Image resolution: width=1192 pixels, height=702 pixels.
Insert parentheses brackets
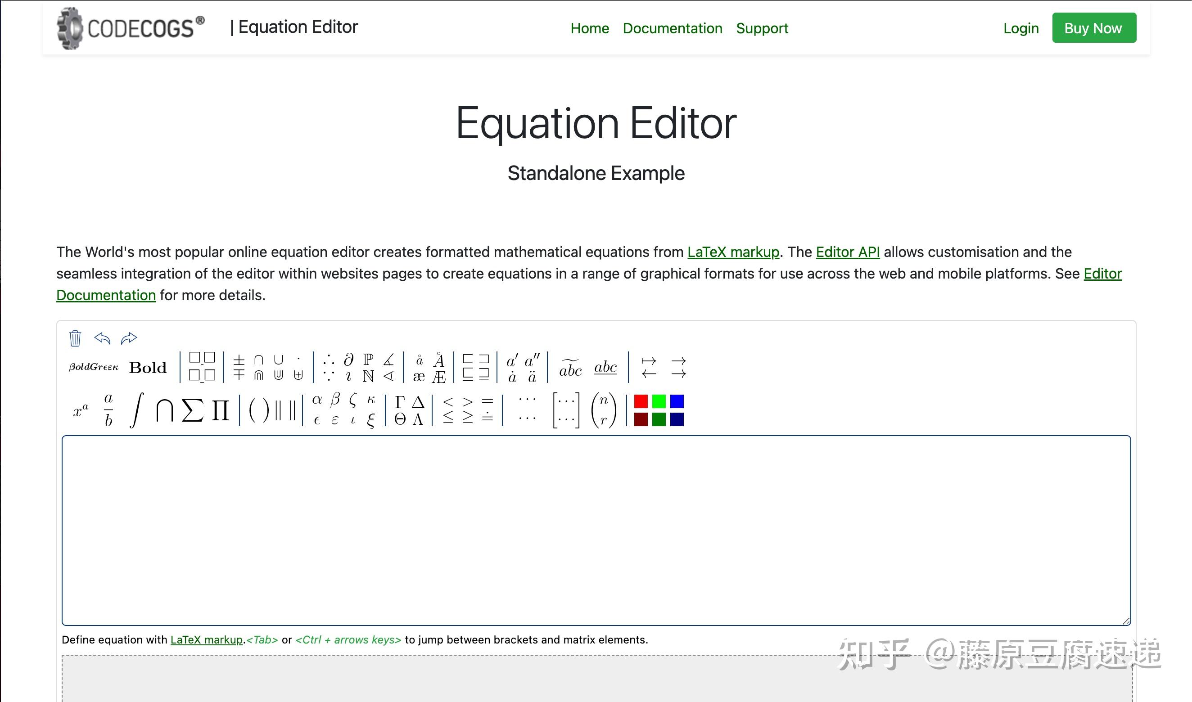(x=258, y=409)
